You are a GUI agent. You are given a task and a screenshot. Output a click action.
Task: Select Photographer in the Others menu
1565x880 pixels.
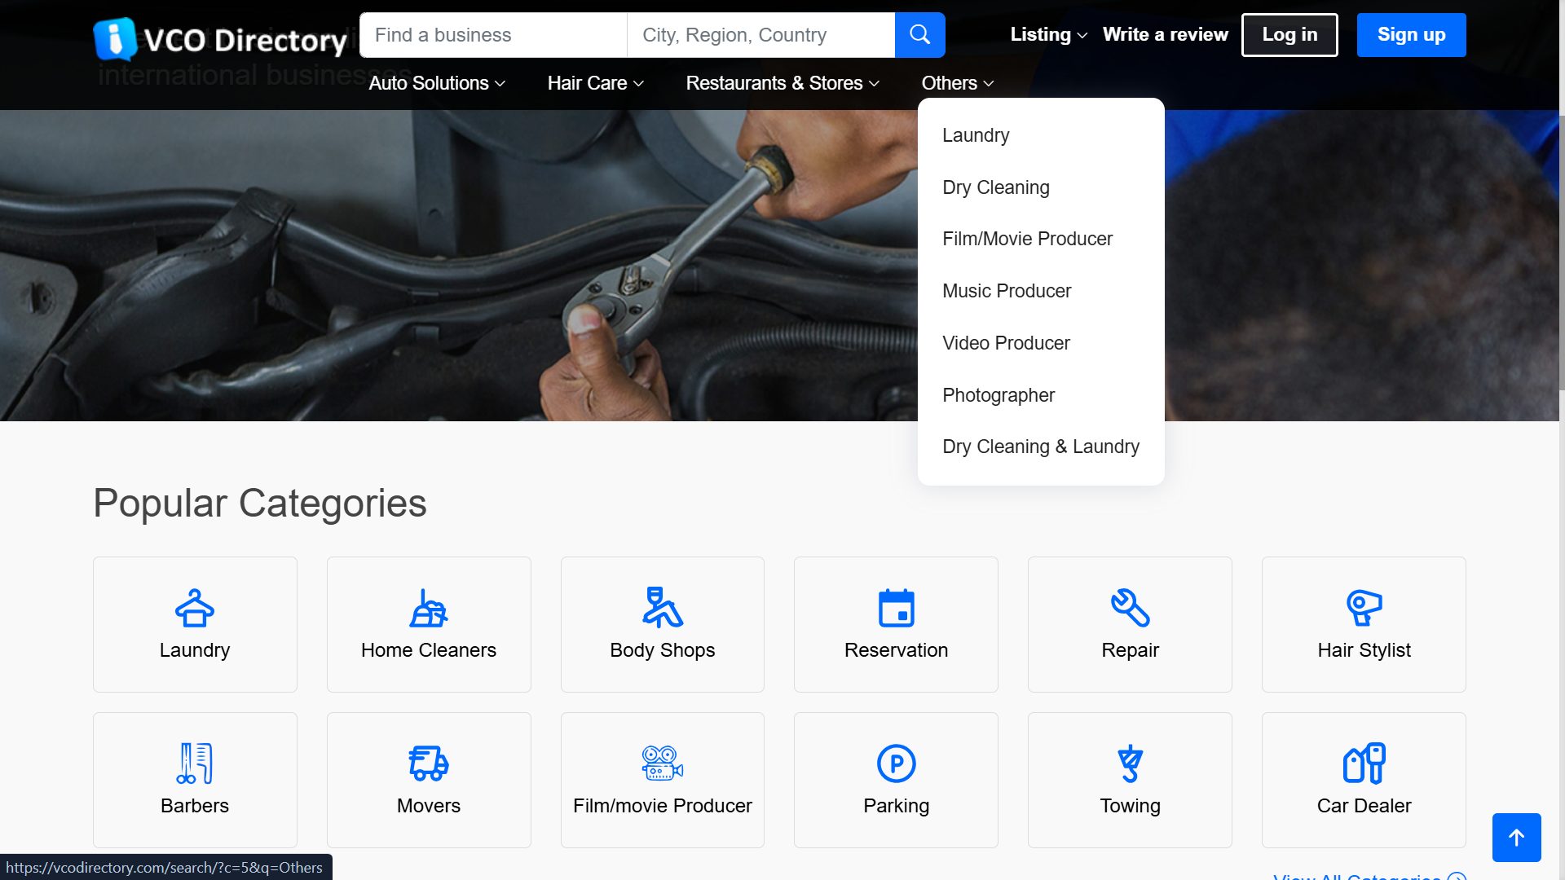pyautogui.click(x=999, y=395)
